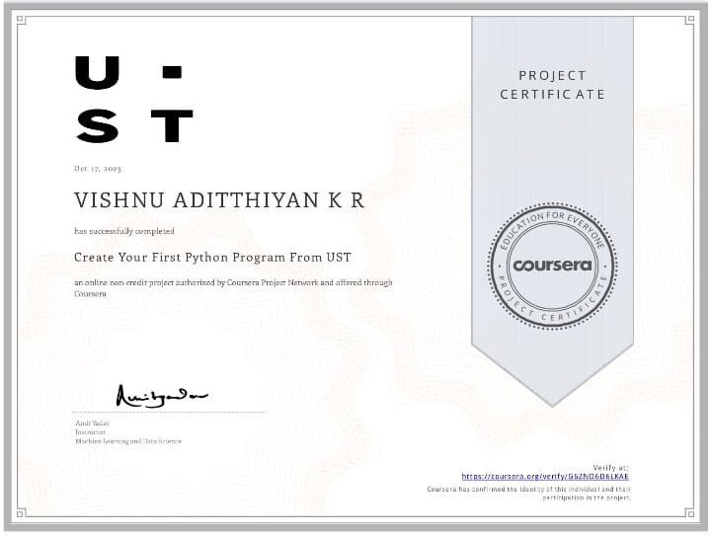Click the instructor signature

point(162,396)
